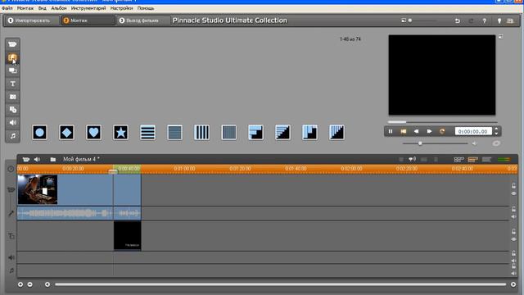The height and width of the screenshot is (295, 524).
Task: Hide the main video track via eye icon
Action: coord(513,193)
